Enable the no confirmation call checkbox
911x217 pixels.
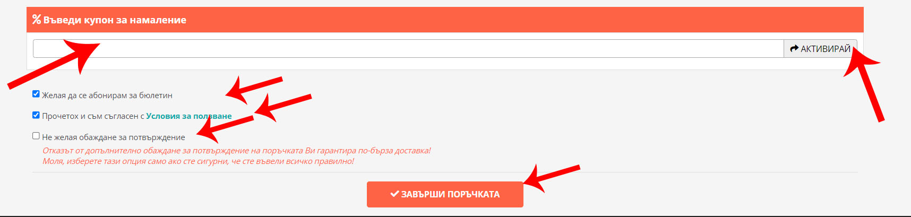pyautogui.click(x=36, y=136)
